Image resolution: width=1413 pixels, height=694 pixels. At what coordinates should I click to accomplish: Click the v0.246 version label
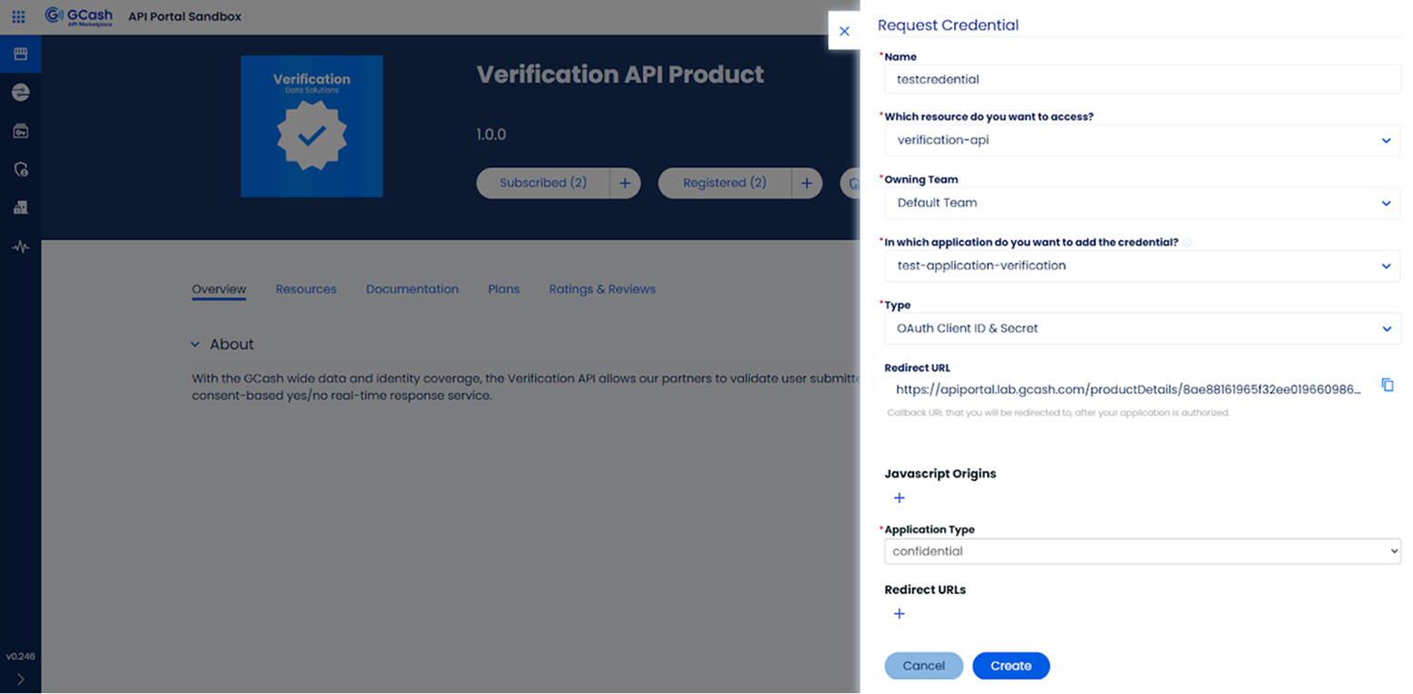tap(20, 657)
